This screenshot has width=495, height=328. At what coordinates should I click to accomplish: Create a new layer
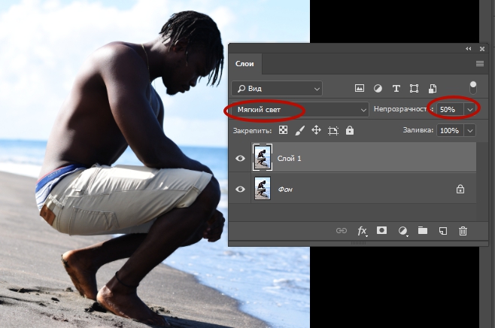443,231
